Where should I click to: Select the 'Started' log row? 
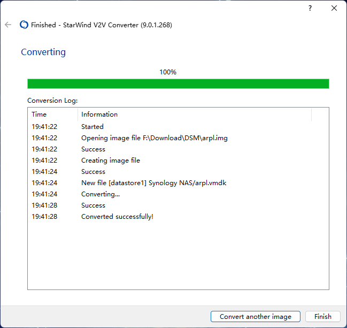(x=178, y=127)
